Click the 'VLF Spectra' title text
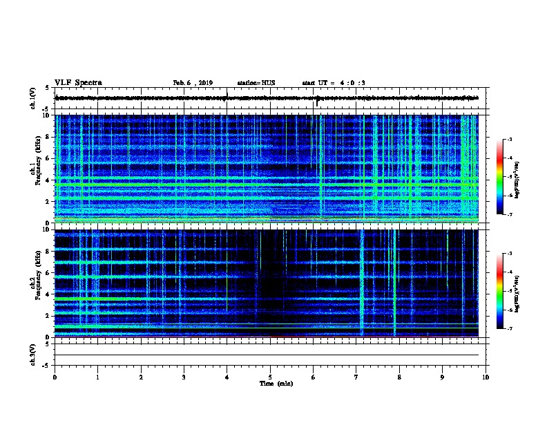The width and height of the screenshot is (547, 423). click(x=78, y=83)
